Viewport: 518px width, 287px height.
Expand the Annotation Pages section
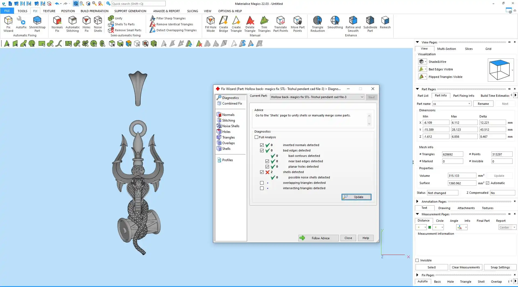click(417, 201)
